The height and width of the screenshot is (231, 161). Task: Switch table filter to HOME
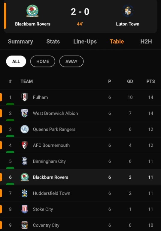43,61
